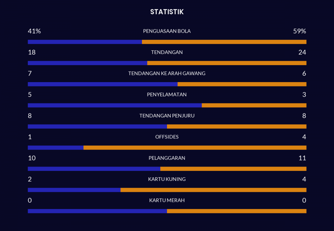The image size is (334, 231).
Task: Click blue segment of Tendangan Ke Arah Gawang bar
Action: (x=103, y=84)
